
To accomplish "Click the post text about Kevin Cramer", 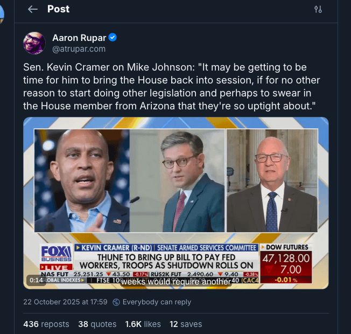I will tap(172, 86).
